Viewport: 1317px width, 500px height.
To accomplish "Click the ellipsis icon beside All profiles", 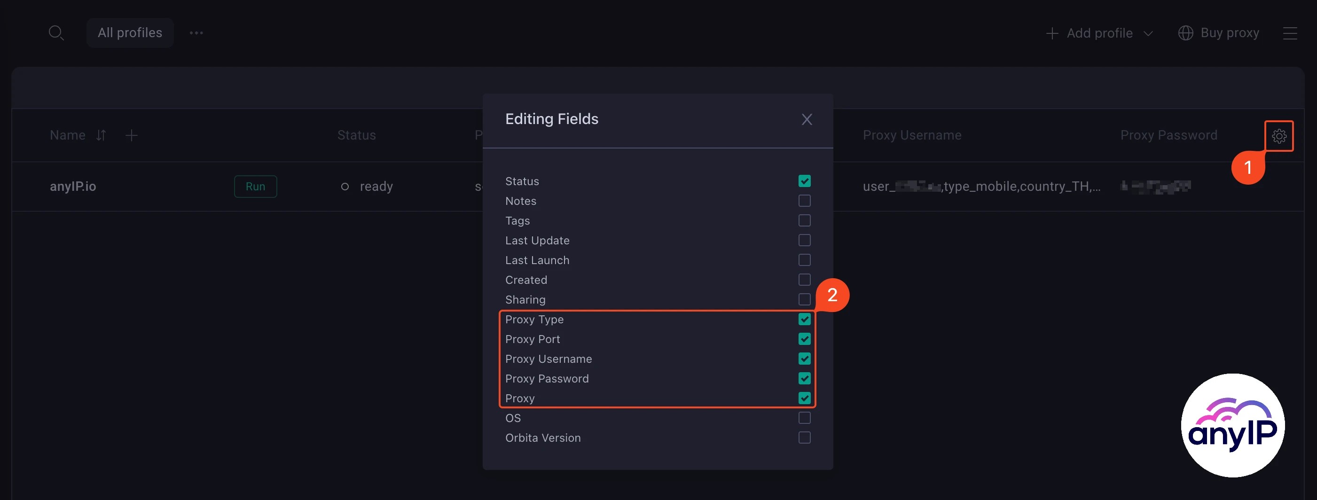I will [x=196, y=33].
